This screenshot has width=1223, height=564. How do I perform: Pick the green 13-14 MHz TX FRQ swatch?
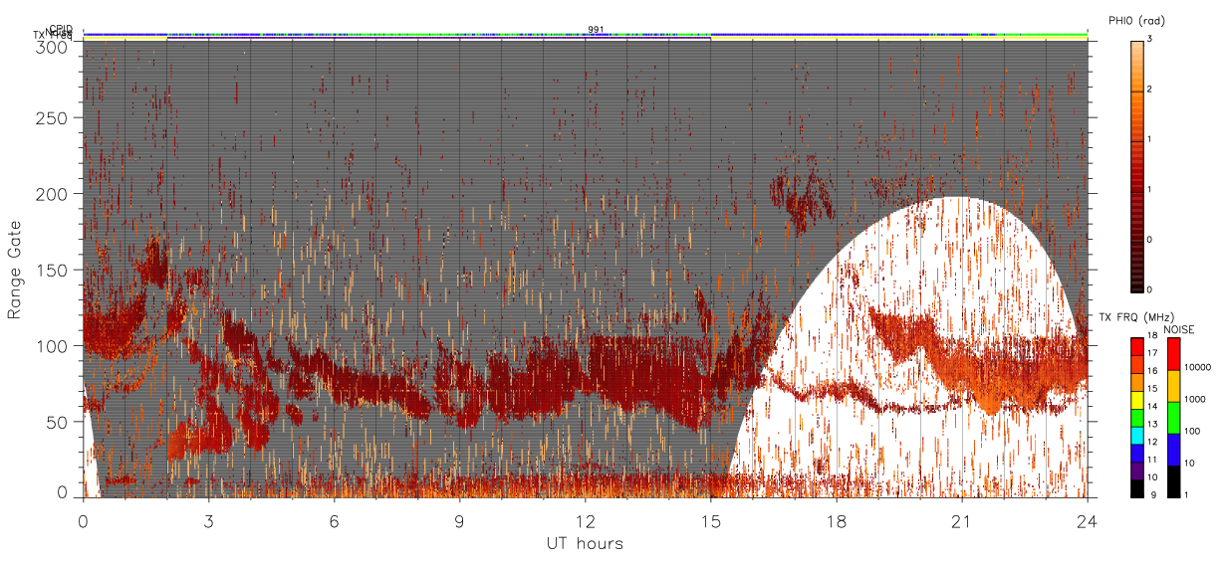tap(1137, 418)
